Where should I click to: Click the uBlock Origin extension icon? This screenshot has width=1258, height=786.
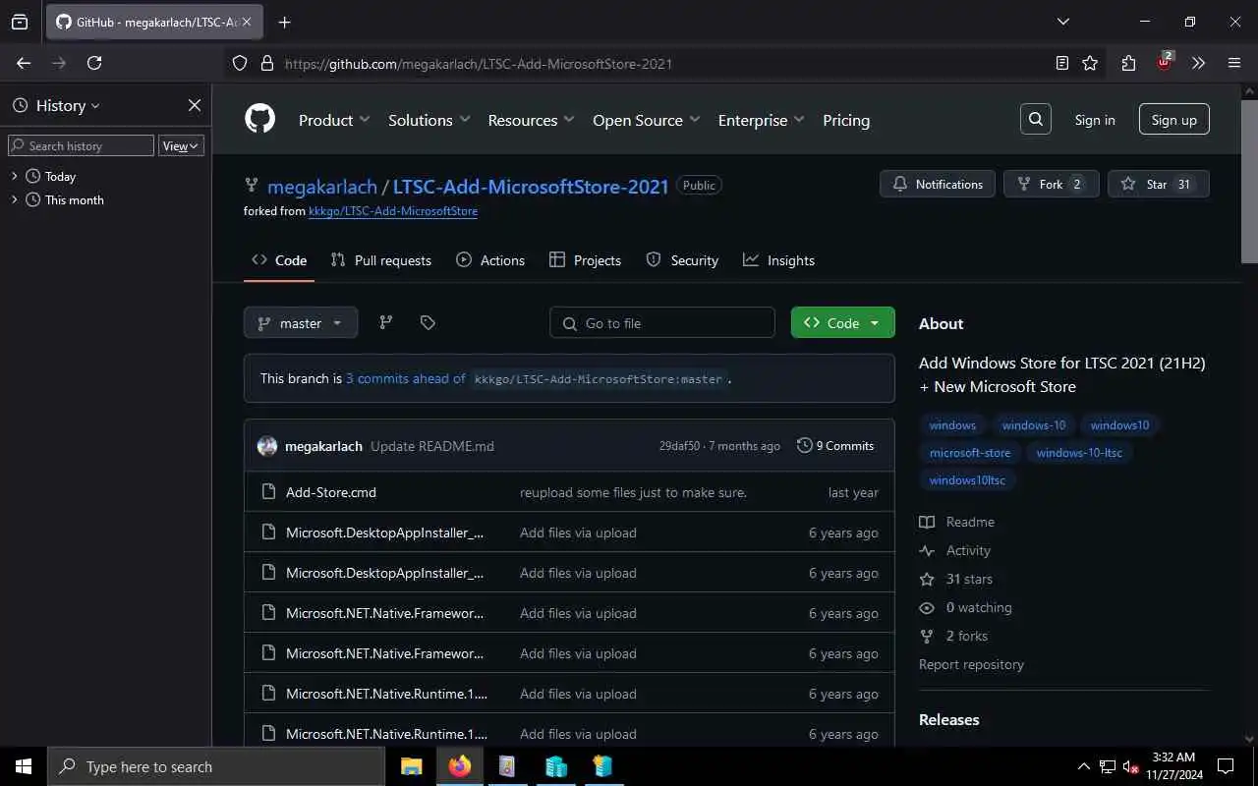[1165, 61]
